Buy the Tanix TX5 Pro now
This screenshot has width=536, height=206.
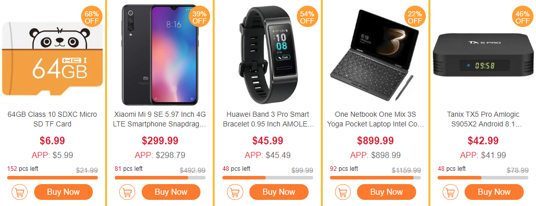(494, 192)
